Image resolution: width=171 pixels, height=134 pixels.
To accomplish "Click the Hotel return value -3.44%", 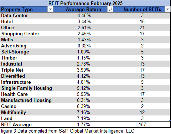I will 83,21.
